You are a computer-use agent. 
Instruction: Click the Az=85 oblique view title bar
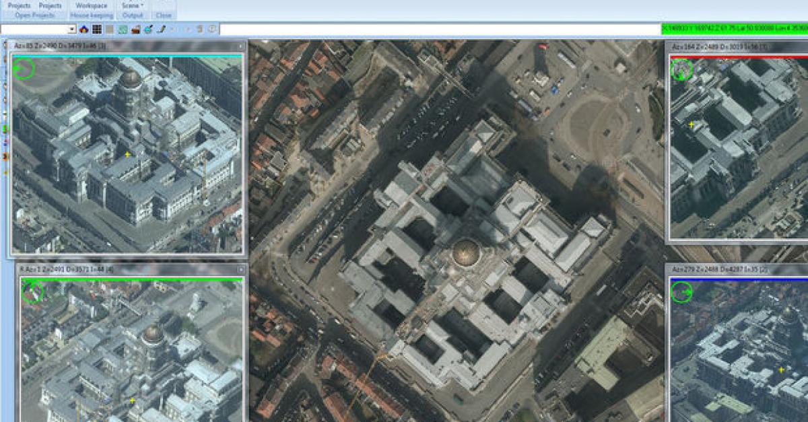tap(127, 45)
